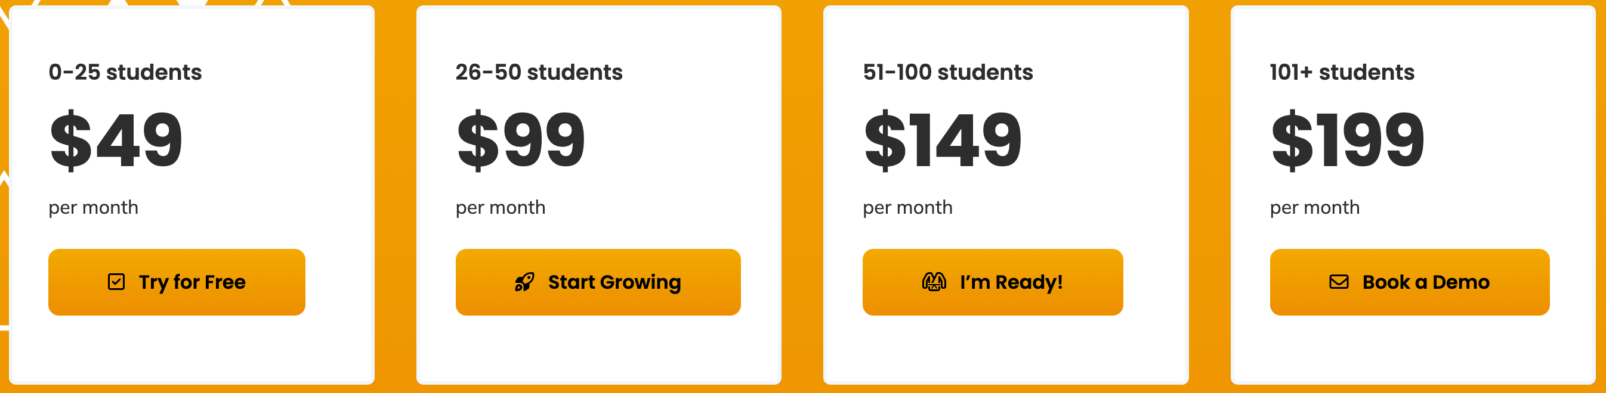Select the 26-50 students heading

coord(539,71)
